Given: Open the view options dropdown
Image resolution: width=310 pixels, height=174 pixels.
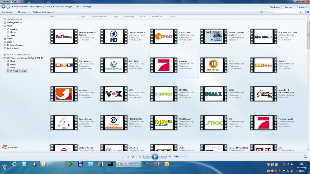Looking at the screenshot, I should point(265,12).
